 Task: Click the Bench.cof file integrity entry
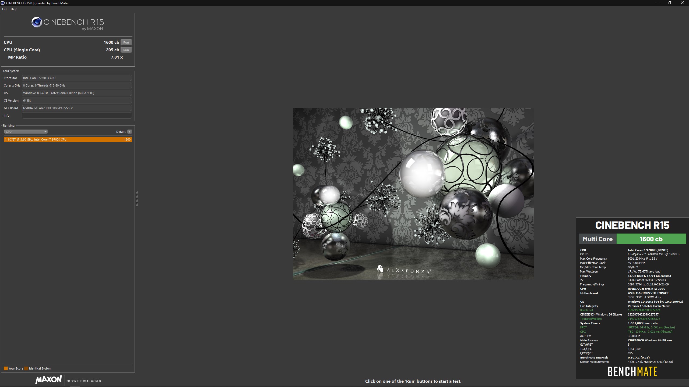coord(587,310)
